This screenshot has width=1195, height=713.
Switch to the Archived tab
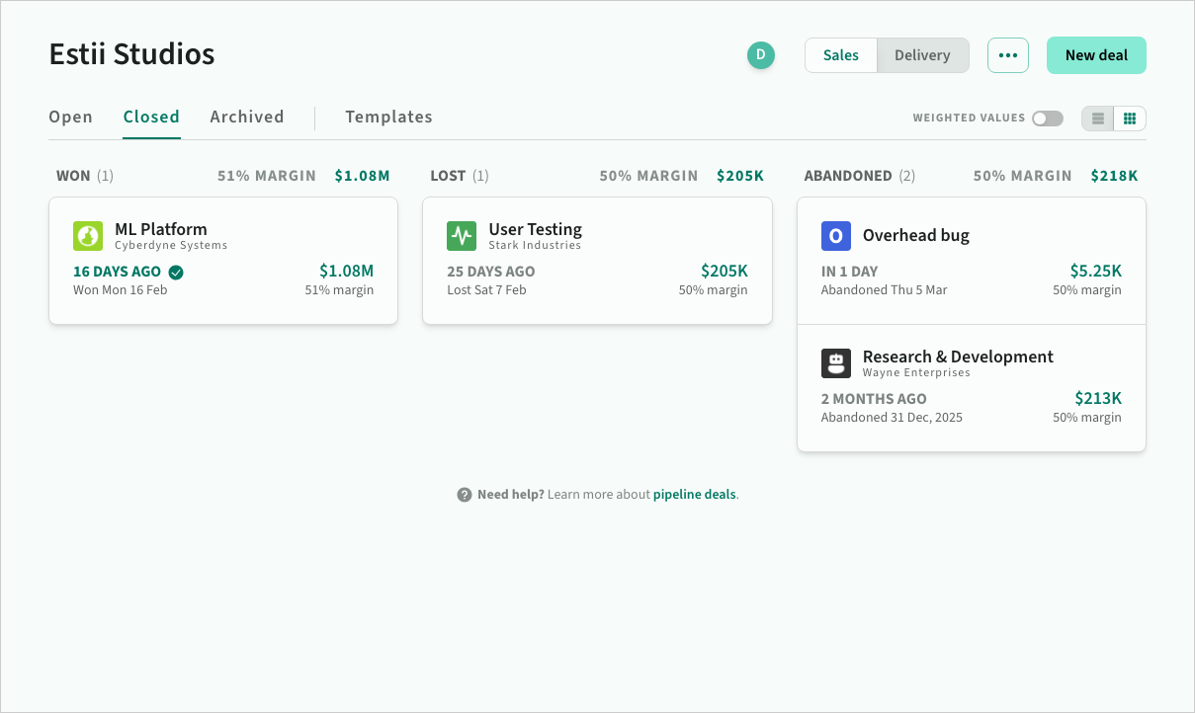[246, 117]
